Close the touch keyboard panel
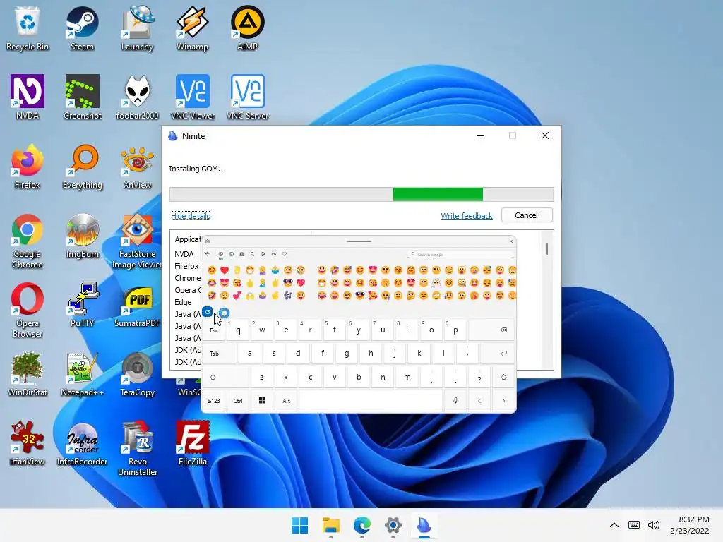 point(511,241)
